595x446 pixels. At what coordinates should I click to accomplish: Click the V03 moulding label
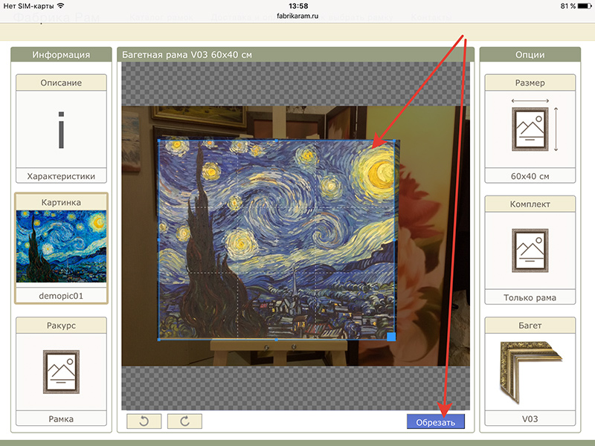530,418
